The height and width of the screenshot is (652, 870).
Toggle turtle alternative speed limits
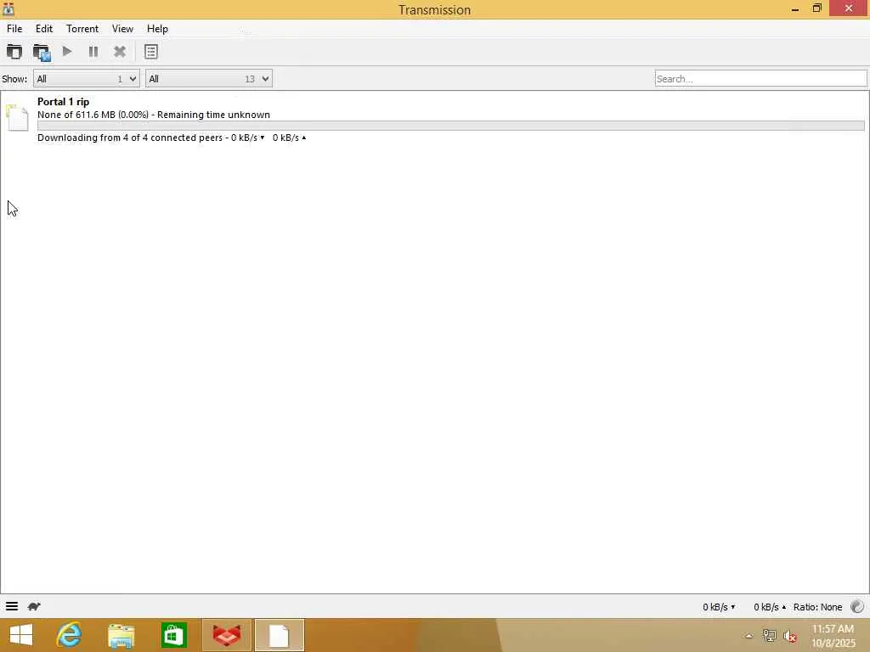tap(34, 606)
